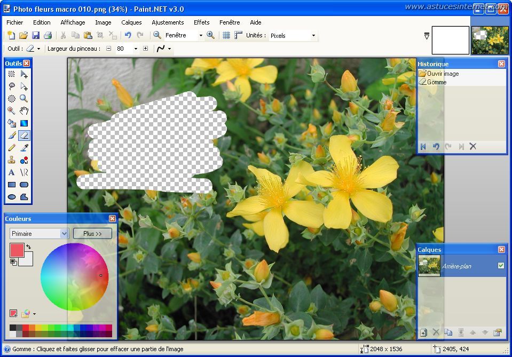Click undo in the Historique panel

click(x=436, y=147)
